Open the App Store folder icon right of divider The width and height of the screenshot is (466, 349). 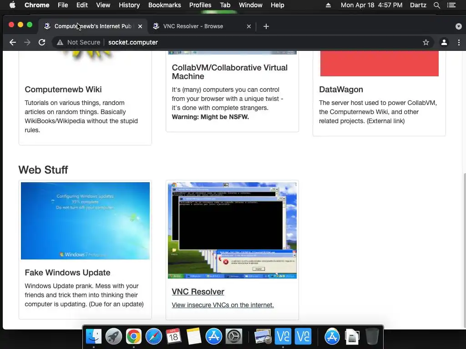point(332,337)
